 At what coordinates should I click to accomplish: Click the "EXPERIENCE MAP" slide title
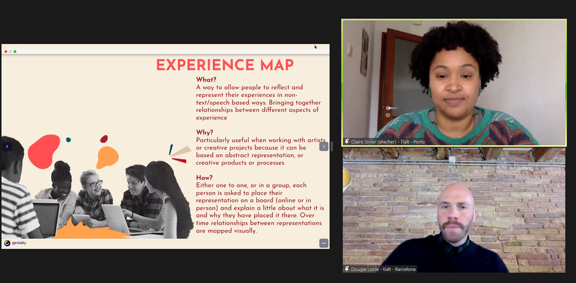225,65
